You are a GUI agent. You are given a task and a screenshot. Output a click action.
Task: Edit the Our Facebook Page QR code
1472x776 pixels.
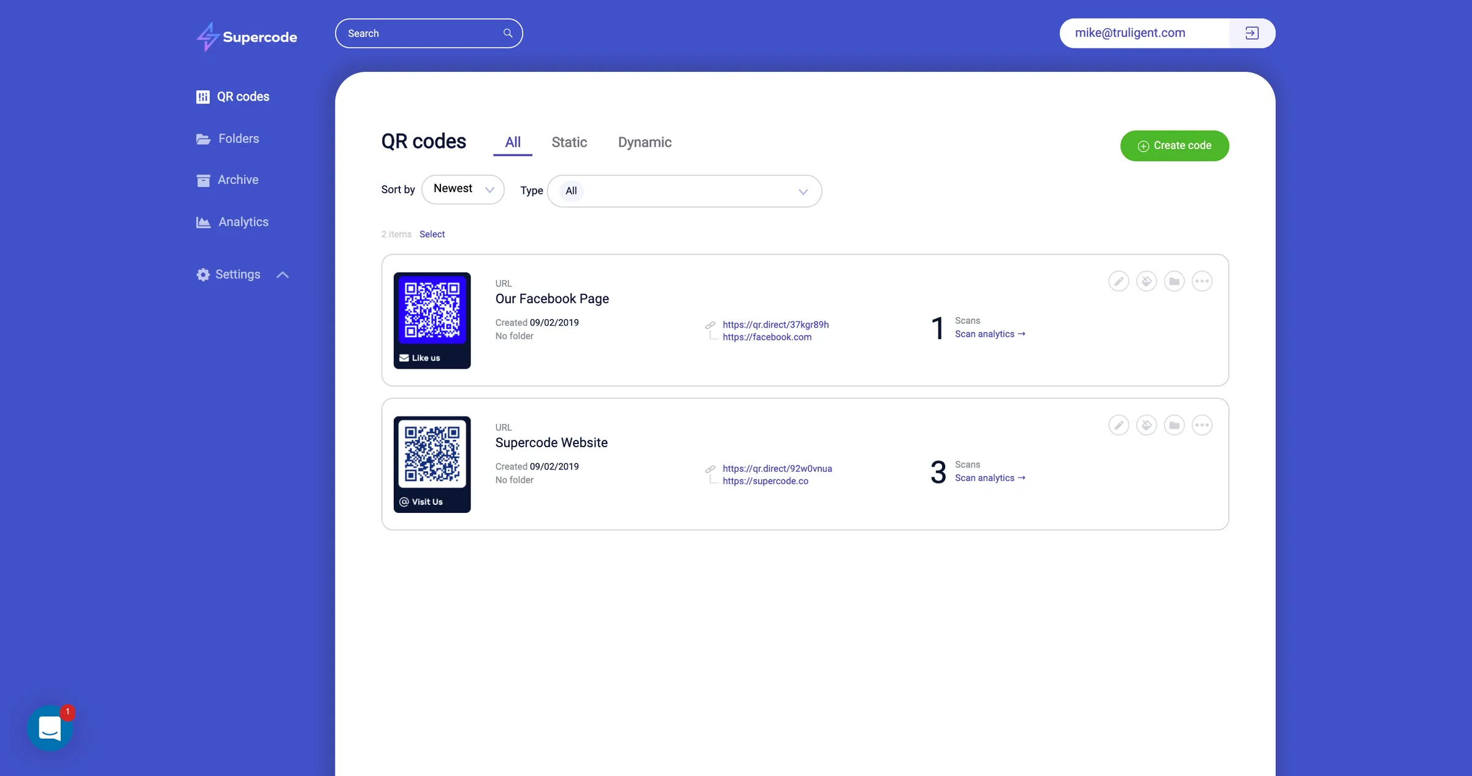pyautogui.click(x=1118, y=281)
